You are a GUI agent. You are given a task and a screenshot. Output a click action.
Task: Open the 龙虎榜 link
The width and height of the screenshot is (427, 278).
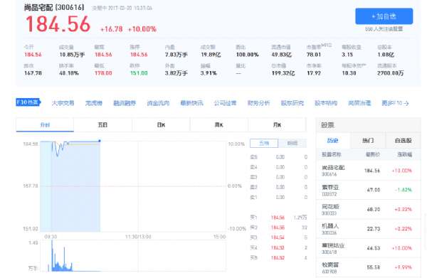point(94,103)
